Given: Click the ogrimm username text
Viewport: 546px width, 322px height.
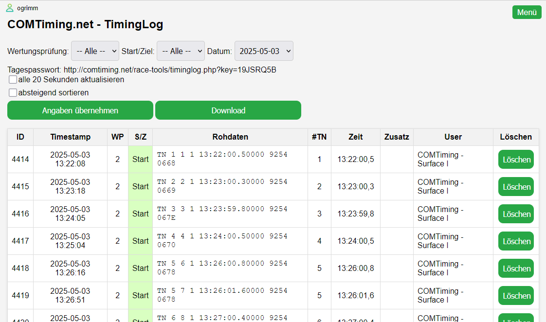Looking at the screenshot, I should point(28,8).
